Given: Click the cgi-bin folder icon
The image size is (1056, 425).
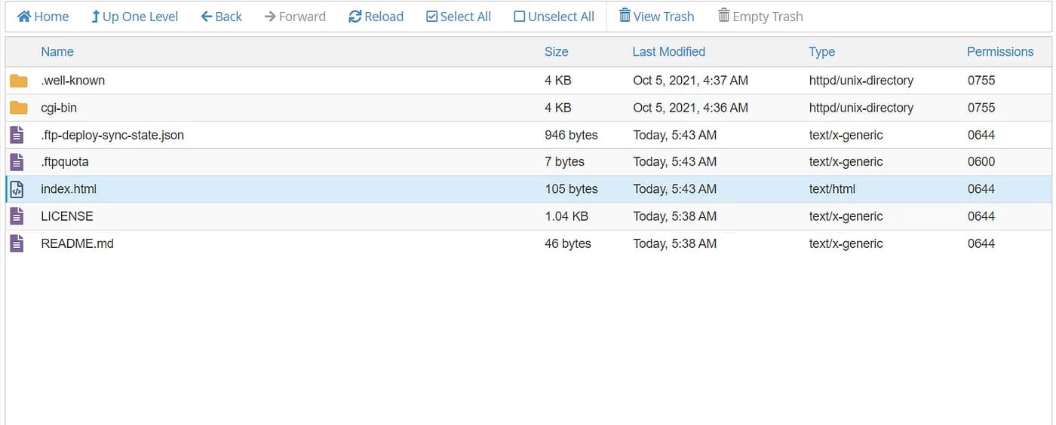Looking at the screenshot, I should tap(19, 108).
